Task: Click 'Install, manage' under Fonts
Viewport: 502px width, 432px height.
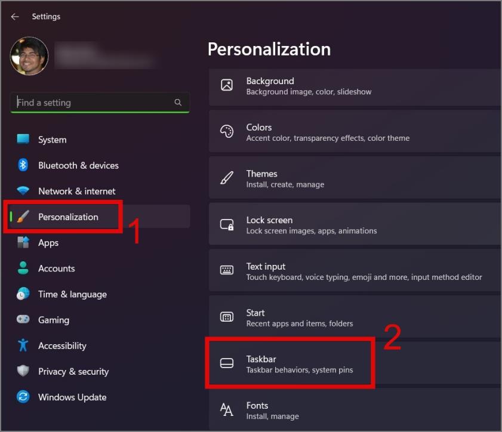Action: (272, 416)
